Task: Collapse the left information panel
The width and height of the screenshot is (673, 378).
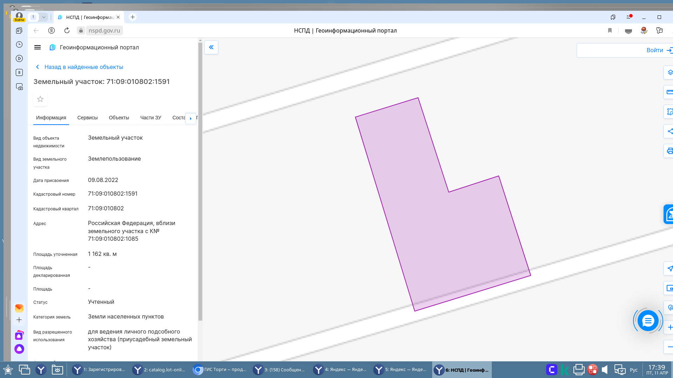Action: [x=211, y=47]
